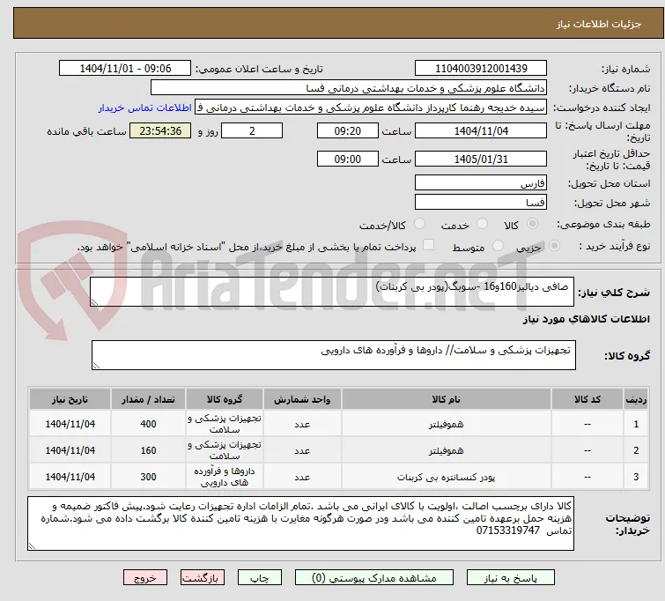The height and width of the screenshot is (601, 665).
Task: Open مشاهده مدارک پیوستی (0) button
Action: (374, 578)
